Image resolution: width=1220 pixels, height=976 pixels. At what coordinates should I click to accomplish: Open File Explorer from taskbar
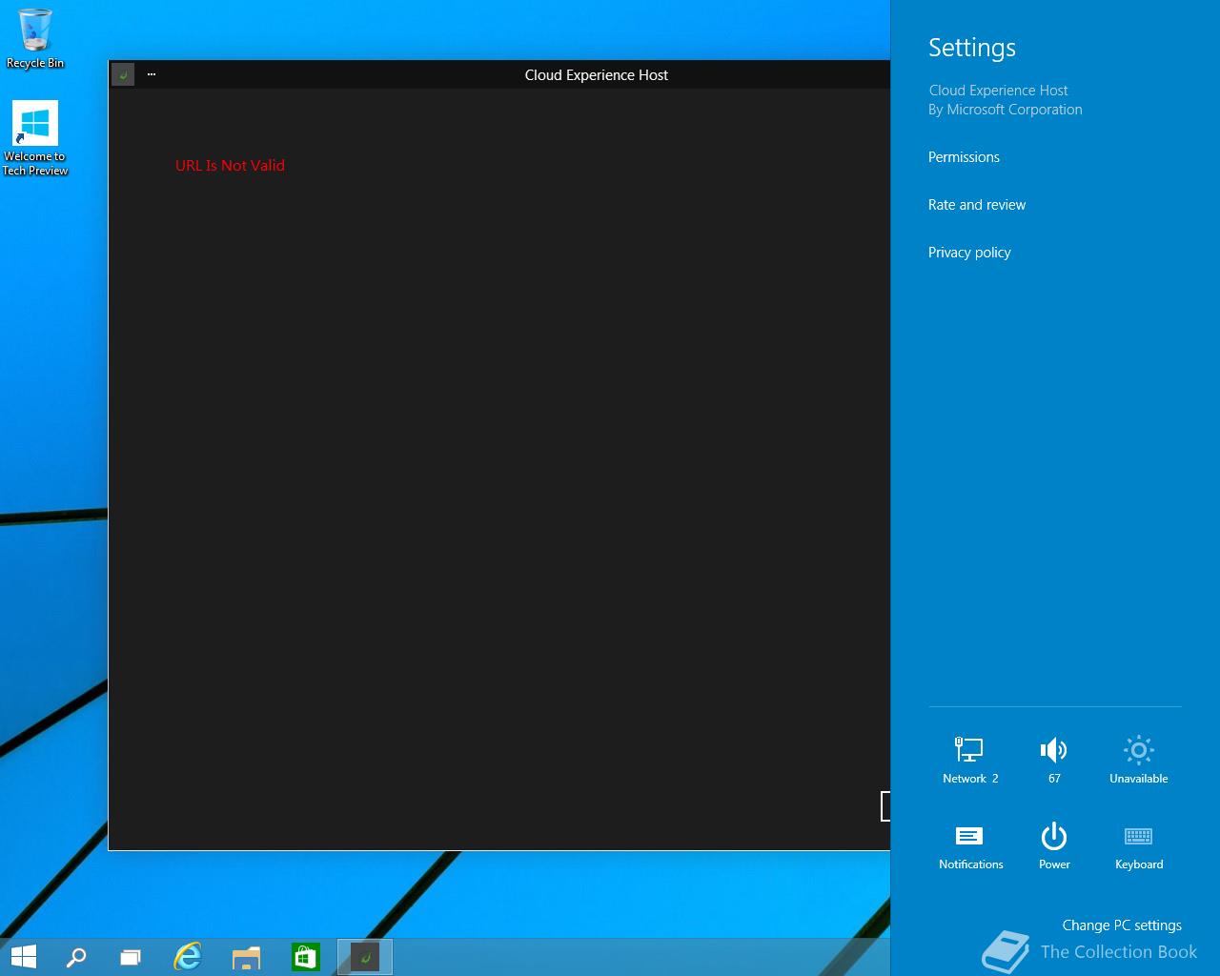[246, 957]
